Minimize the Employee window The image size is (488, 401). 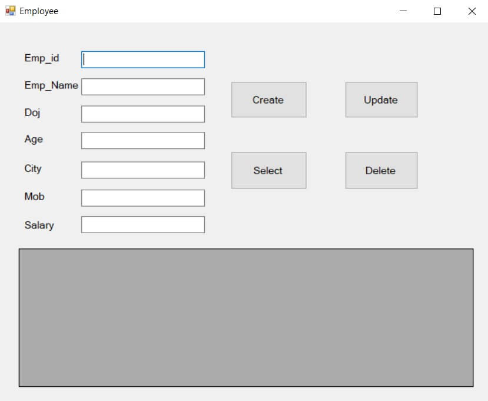pos(403,11)
